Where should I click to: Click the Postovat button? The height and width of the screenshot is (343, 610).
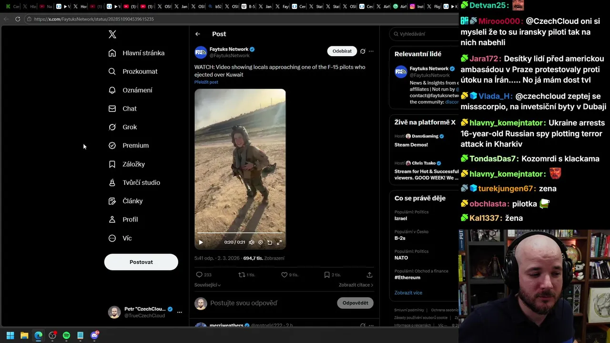[x=141, y=262]
